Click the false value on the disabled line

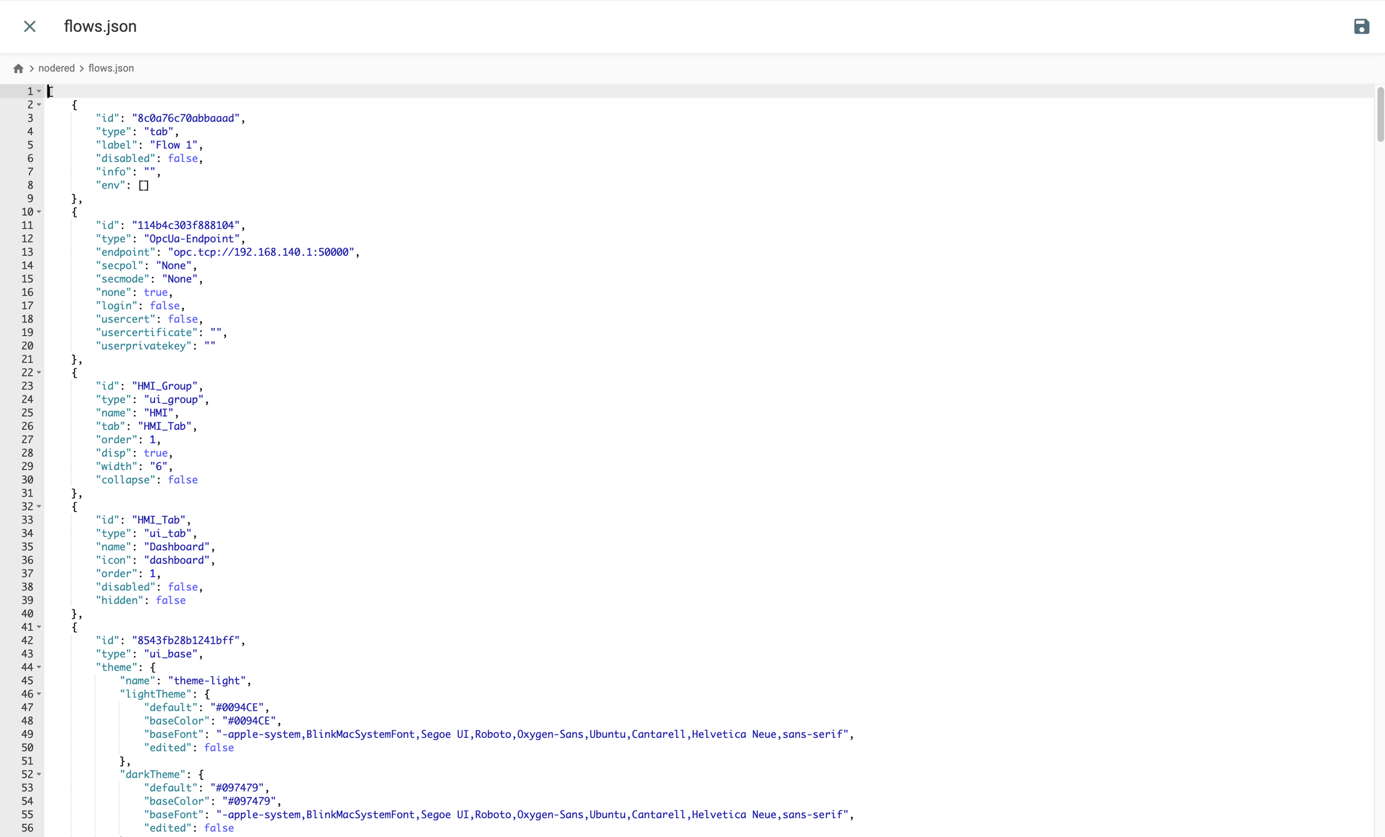pyautogui.click(x=183, y=159)
